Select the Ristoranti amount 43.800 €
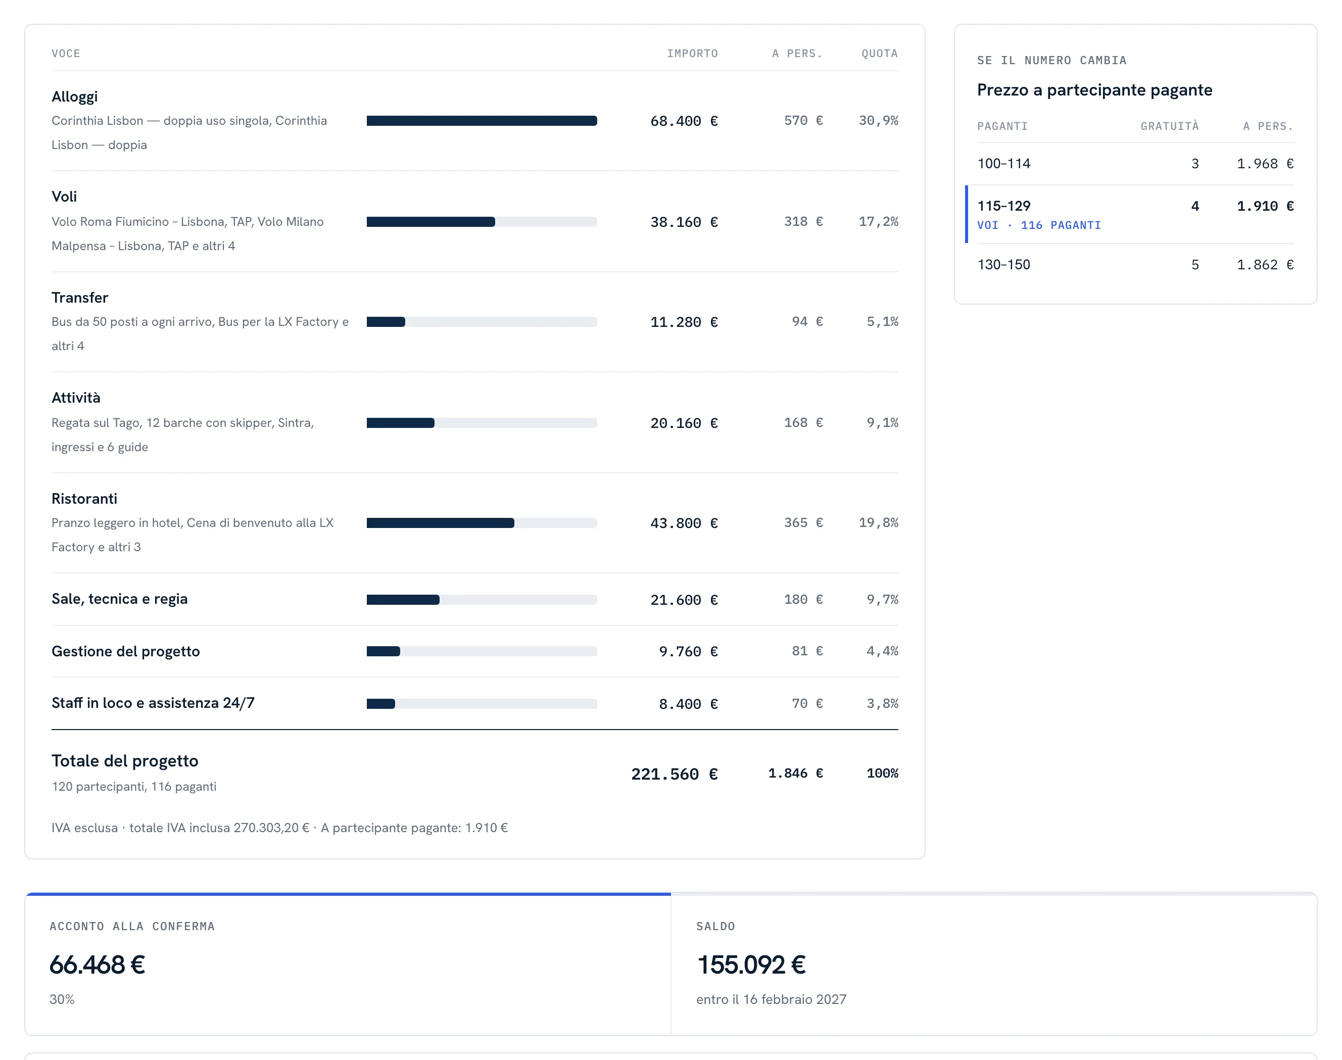 (x=684, y=523)
